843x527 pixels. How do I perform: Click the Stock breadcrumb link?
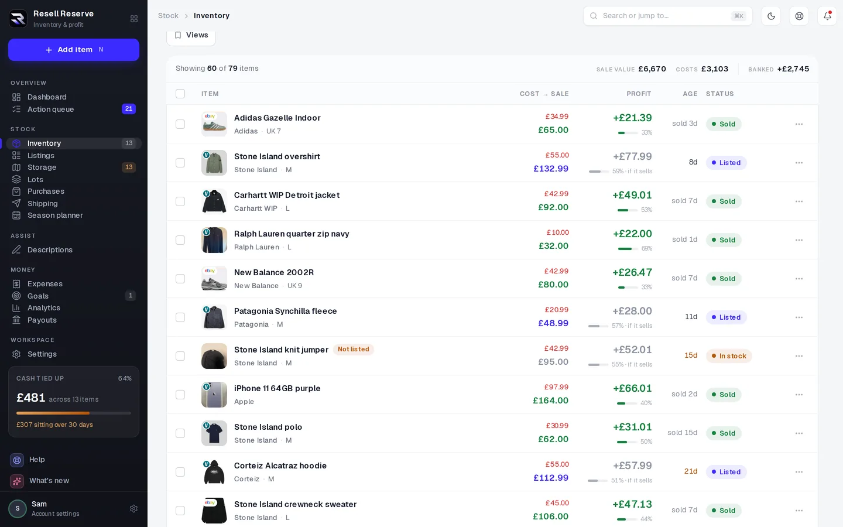tap(168, 16)
